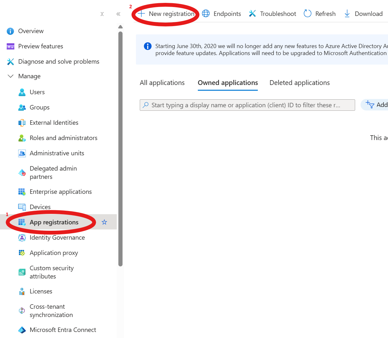Click the sidebar scroll up arrow

pos(120,27)
